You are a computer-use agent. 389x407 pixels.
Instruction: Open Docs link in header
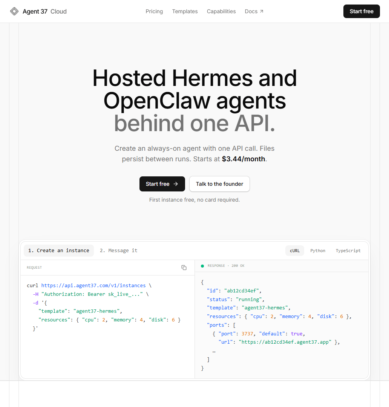(x=254, y=11)
